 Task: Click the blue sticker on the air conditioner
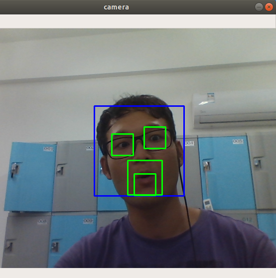point(211,97)
